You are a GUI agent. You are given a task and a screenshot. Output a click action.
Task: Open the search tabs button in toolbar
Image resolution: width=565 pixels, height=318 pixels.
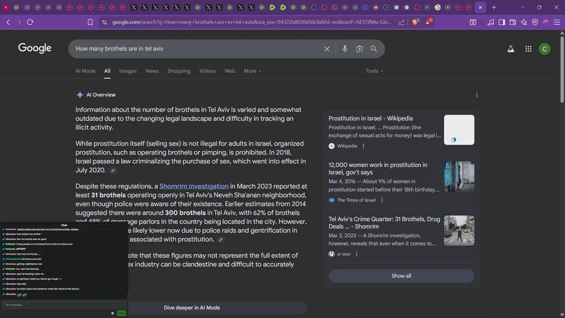click(473, 22)
